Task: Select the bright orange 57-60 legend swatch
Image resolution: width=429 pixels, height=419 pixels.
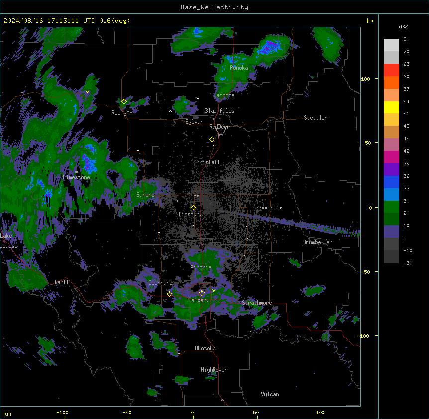Action: [391, 82]
